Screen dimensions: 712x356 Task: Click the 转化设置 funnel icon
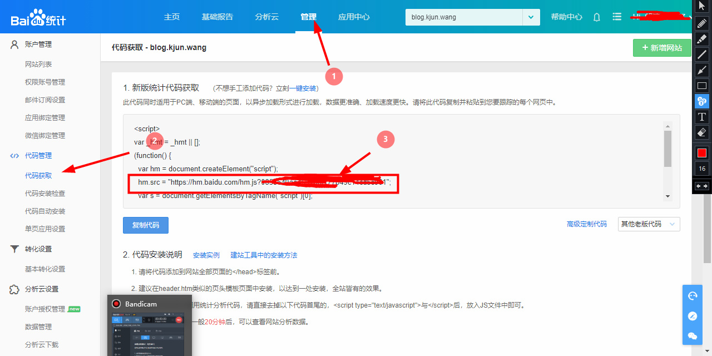(x=15, y=249)
